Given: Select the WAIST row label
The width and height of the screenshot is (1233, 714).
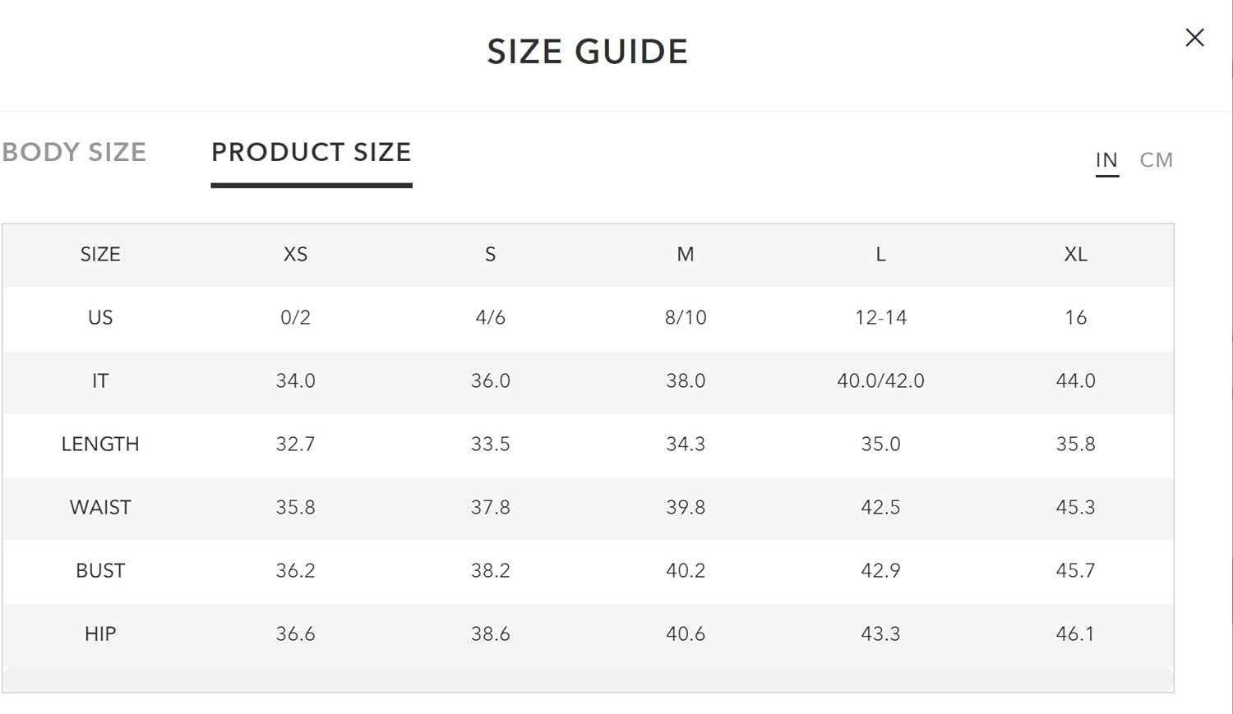Looking at the screenshot, I should [100, 508].
